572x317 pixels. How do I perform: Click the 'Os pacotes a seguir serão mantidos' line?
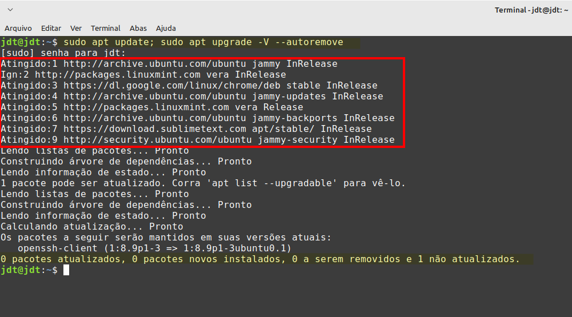(x=166, y=238)
